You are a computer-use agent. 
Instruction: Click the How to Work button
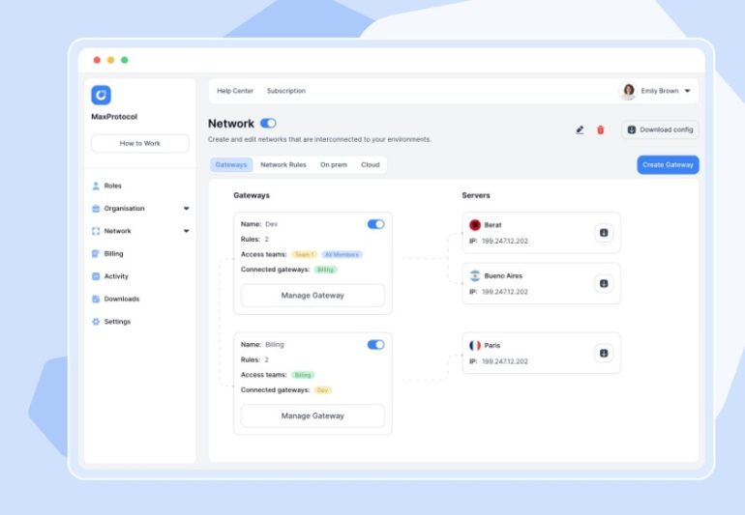click(x=140, y=143)
